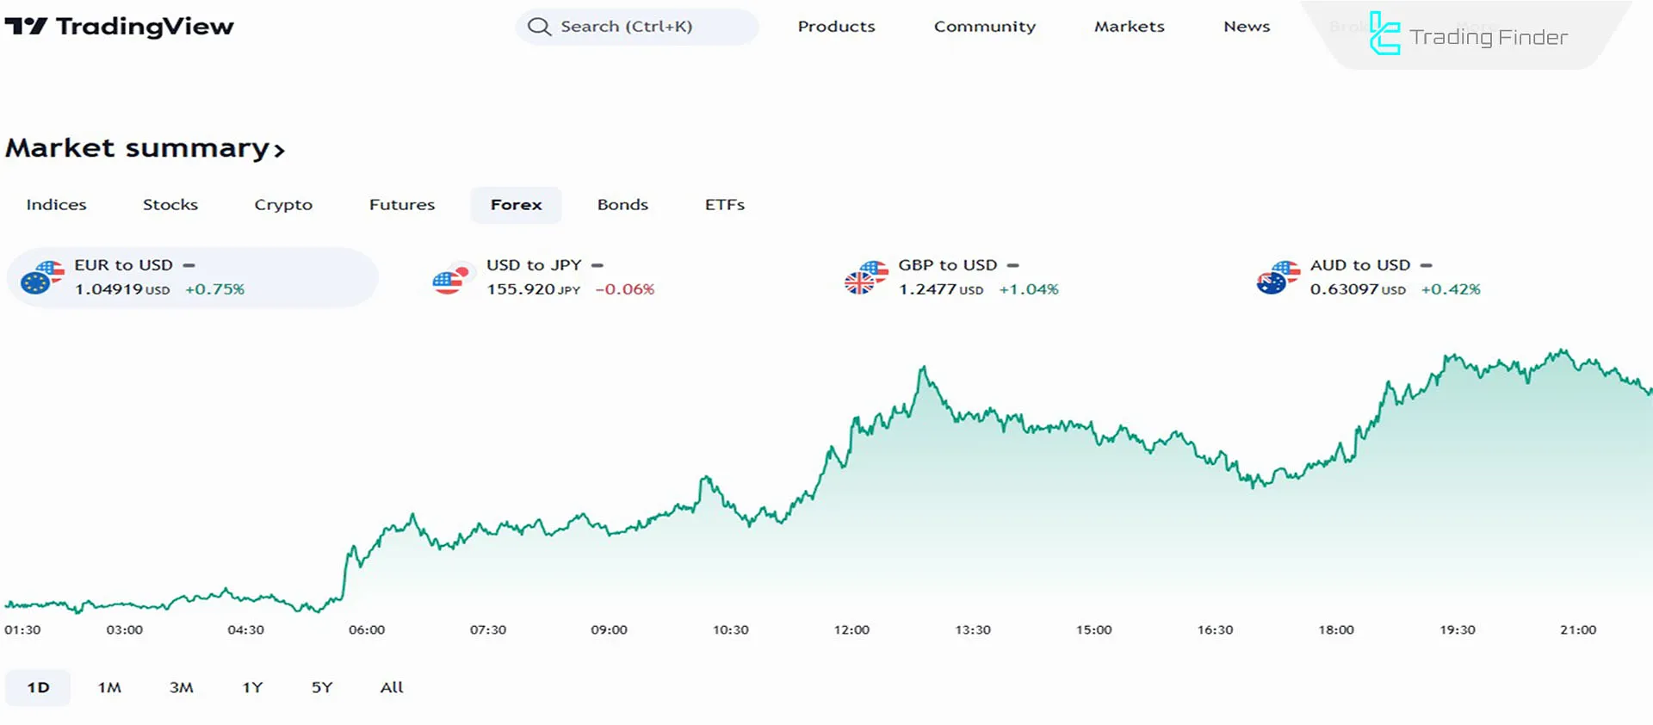This screenshot has height=725, width=1653.
Task: Click the chevron next to Market summary
Action: coord(279,151)
